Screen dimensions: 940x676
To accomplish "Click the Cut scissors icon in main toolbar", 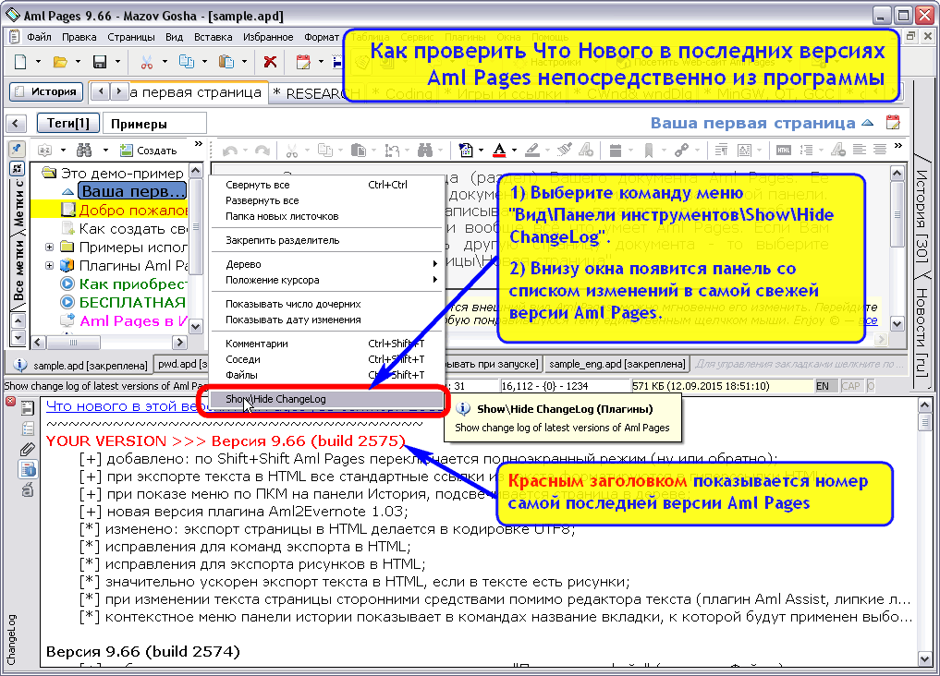I will [146, 62].
